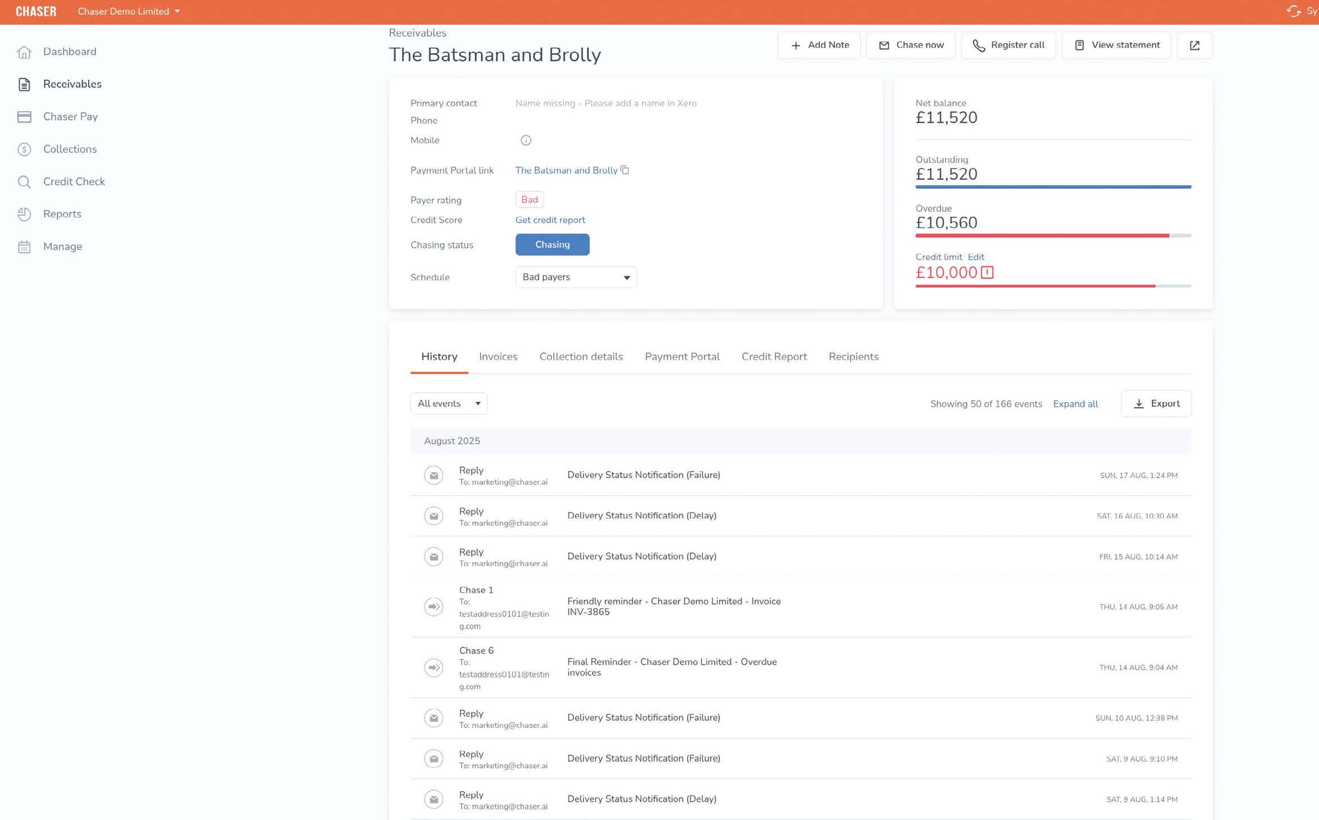Image resolution: width=1319 pixels, height=820 pixels.
Task: Copy the Payment Portal link icon
Action: (x=624, y=170)
